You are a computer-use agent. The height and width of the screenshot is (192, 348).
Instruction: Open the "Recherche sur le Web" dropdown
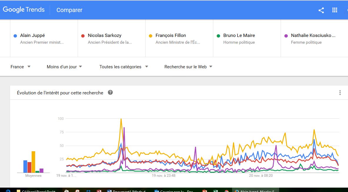[188, 67]
